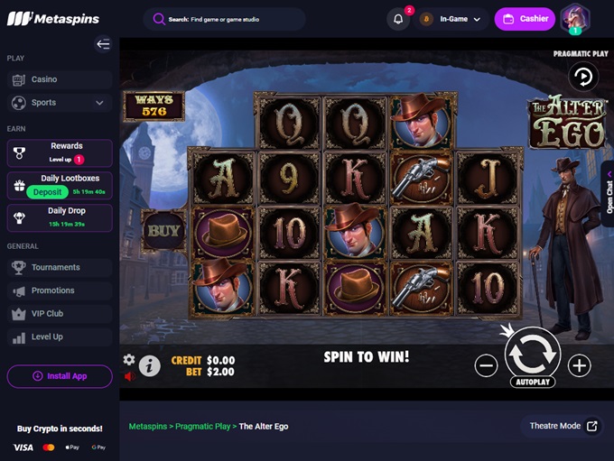This screenshot has height=461, width=614.
Task: Collapse the sidebar with arrow icon
Action: (x=103, y=44)
